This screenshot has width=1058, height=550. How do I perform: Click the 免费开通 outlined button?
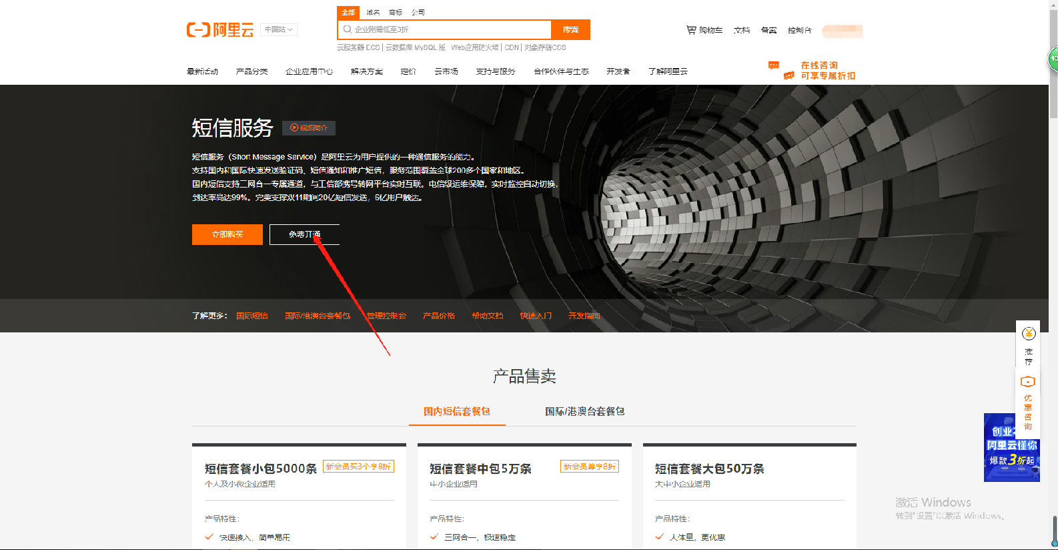tap(305, 234)
